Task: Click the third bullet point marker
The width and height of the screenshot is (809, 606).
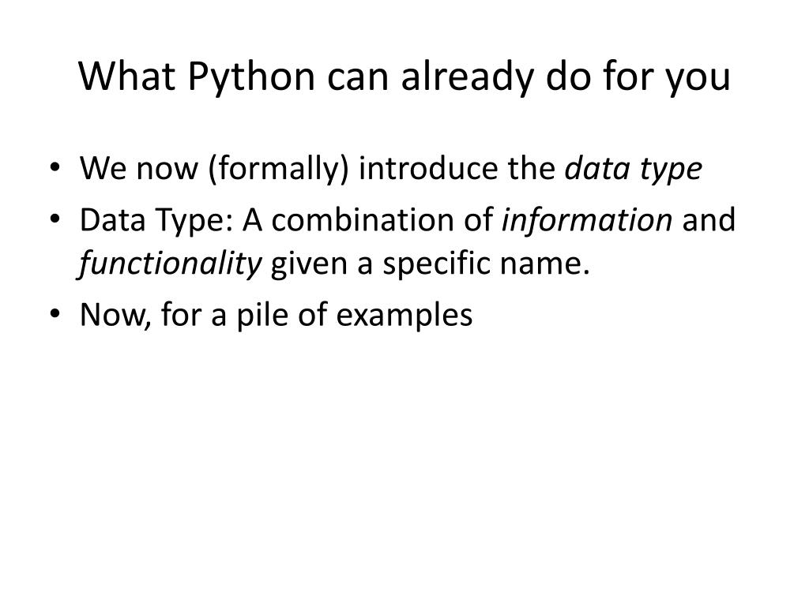Action: click(55, 314)
